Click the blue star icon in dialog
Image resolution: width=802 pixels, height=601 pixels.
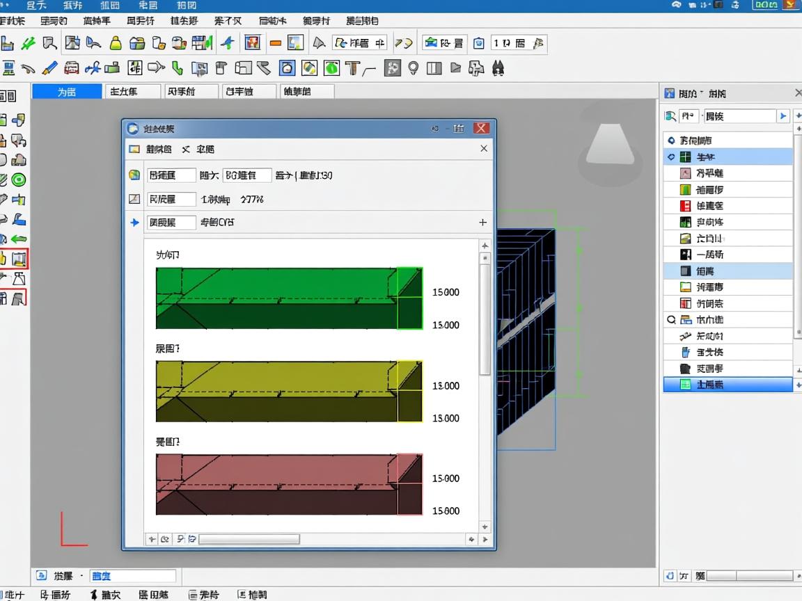coord(135,223)
